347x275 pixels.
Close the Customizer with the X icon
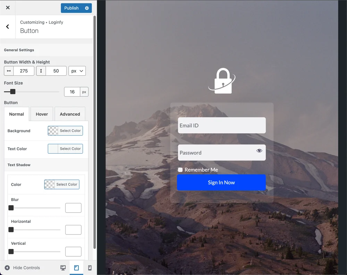pos(8,8)
